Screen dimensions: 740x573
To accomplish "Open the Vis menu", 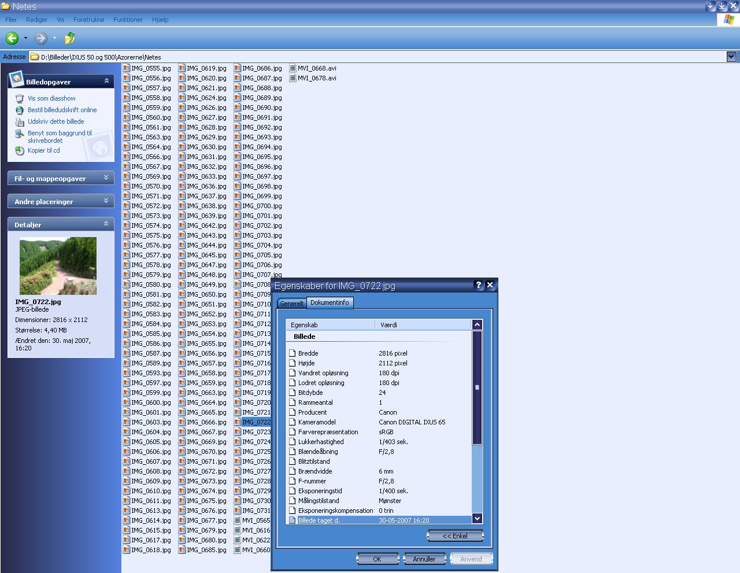I will (x=61, y=20).
